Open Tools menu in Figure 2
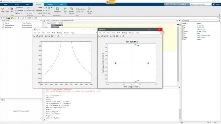Screen dimensions: 221x124 [118, 33]
